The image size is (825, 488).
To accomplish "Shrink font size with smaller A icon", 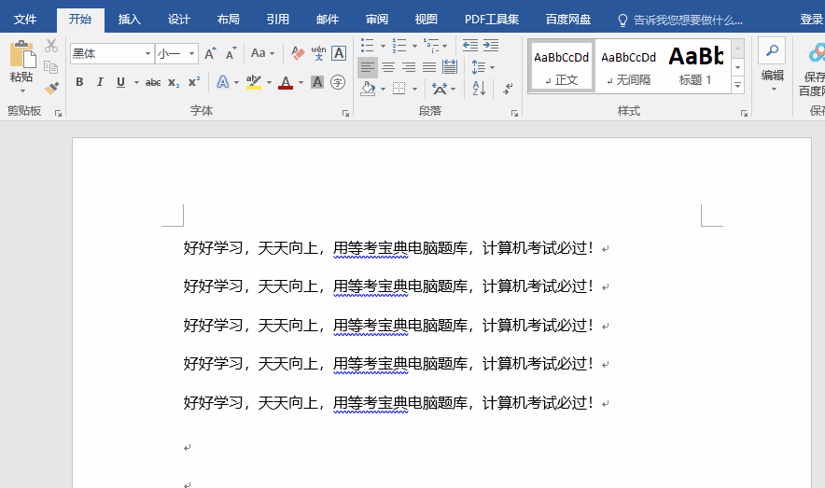I will [x=231, y=53].
